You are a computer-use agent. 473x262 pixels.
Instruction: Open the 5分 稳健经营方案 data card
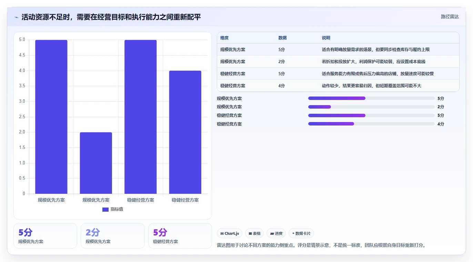pos(180,236)
